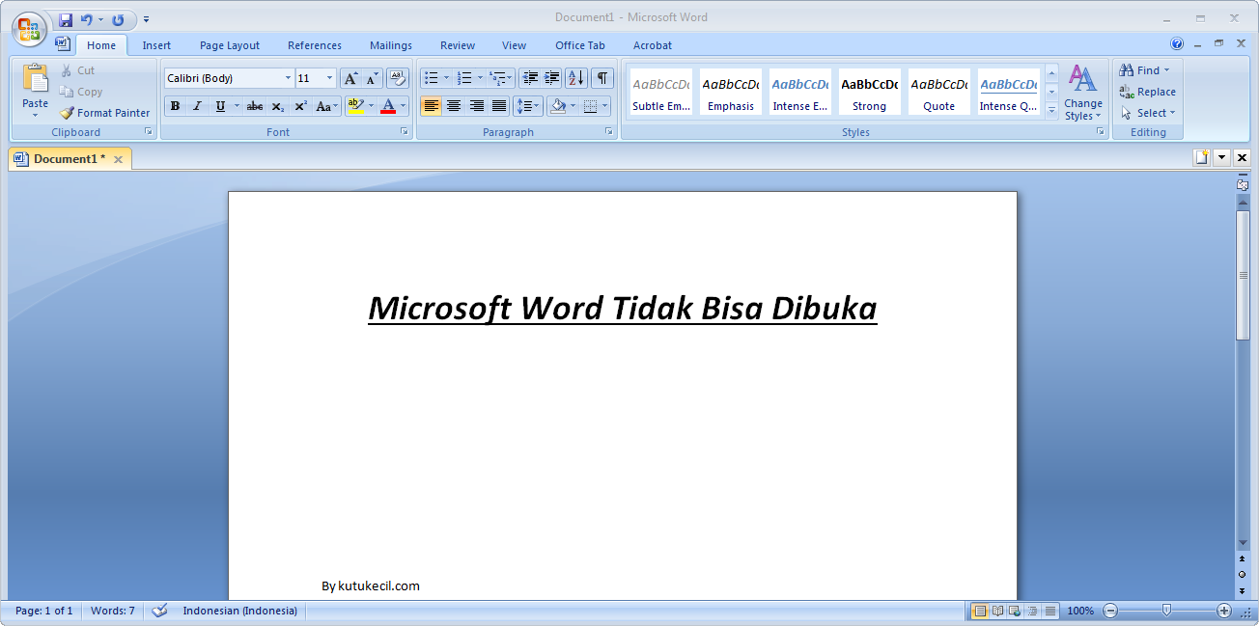1259x626 pixels.
Task: Toggle subscript formatting
Action: coord(278,106)
